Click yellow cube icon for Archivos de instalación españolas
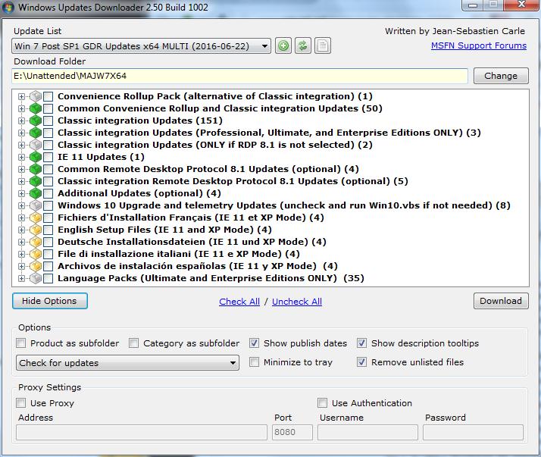This screenshot has width=541, height=457. point(36,266)
